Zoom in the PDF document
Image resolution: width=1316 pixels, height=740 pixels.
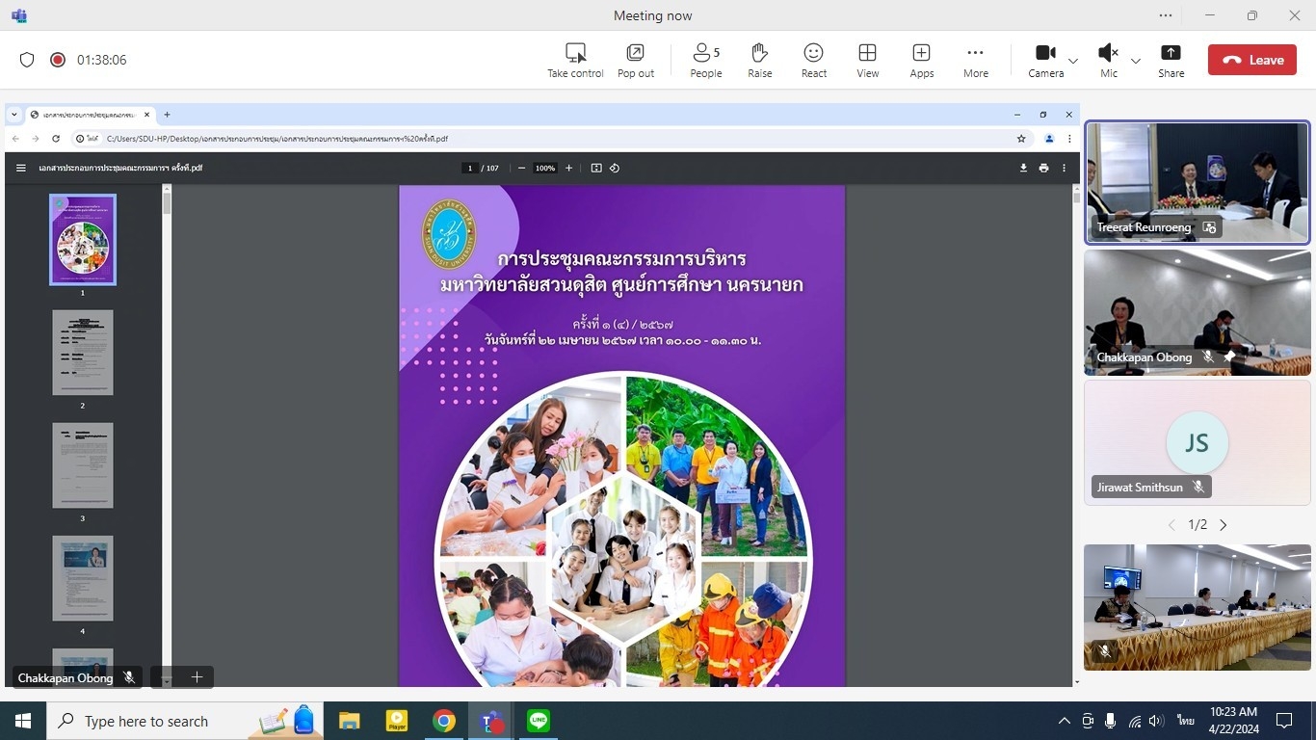pos(568,168)
